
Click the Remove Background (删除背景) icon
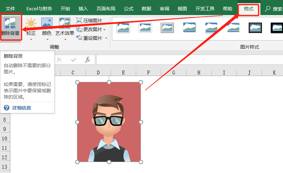click(10, 23)
